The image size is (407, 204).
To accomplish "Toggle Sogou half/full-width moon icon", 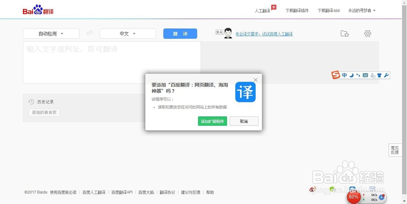I will click(351, 76).
